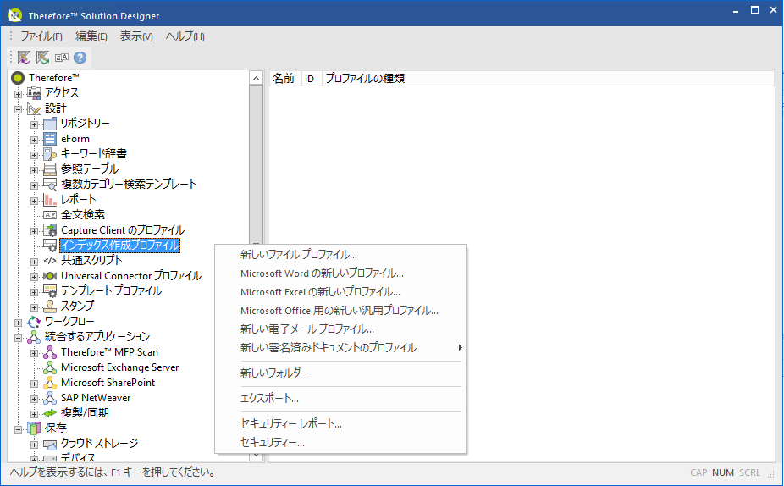Click the Microsoft Exchange Server icon

pos(50,367)
